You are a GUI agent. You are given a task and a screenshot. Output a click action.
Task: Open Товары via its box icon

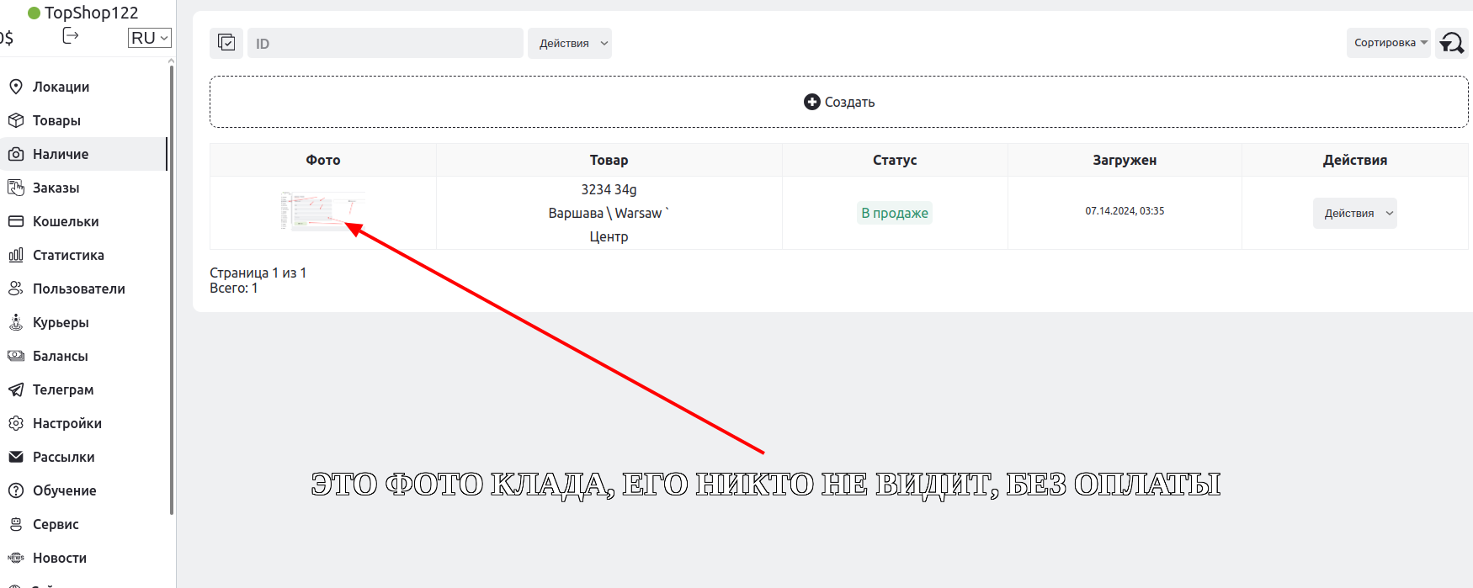pyautogui.click(x=15, y=120)
